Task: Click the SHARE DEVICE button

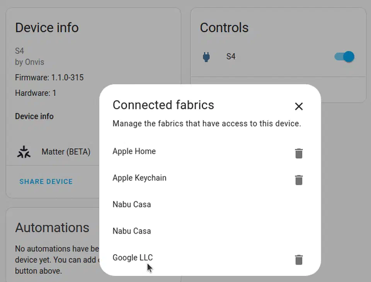Action: point(46,182)
